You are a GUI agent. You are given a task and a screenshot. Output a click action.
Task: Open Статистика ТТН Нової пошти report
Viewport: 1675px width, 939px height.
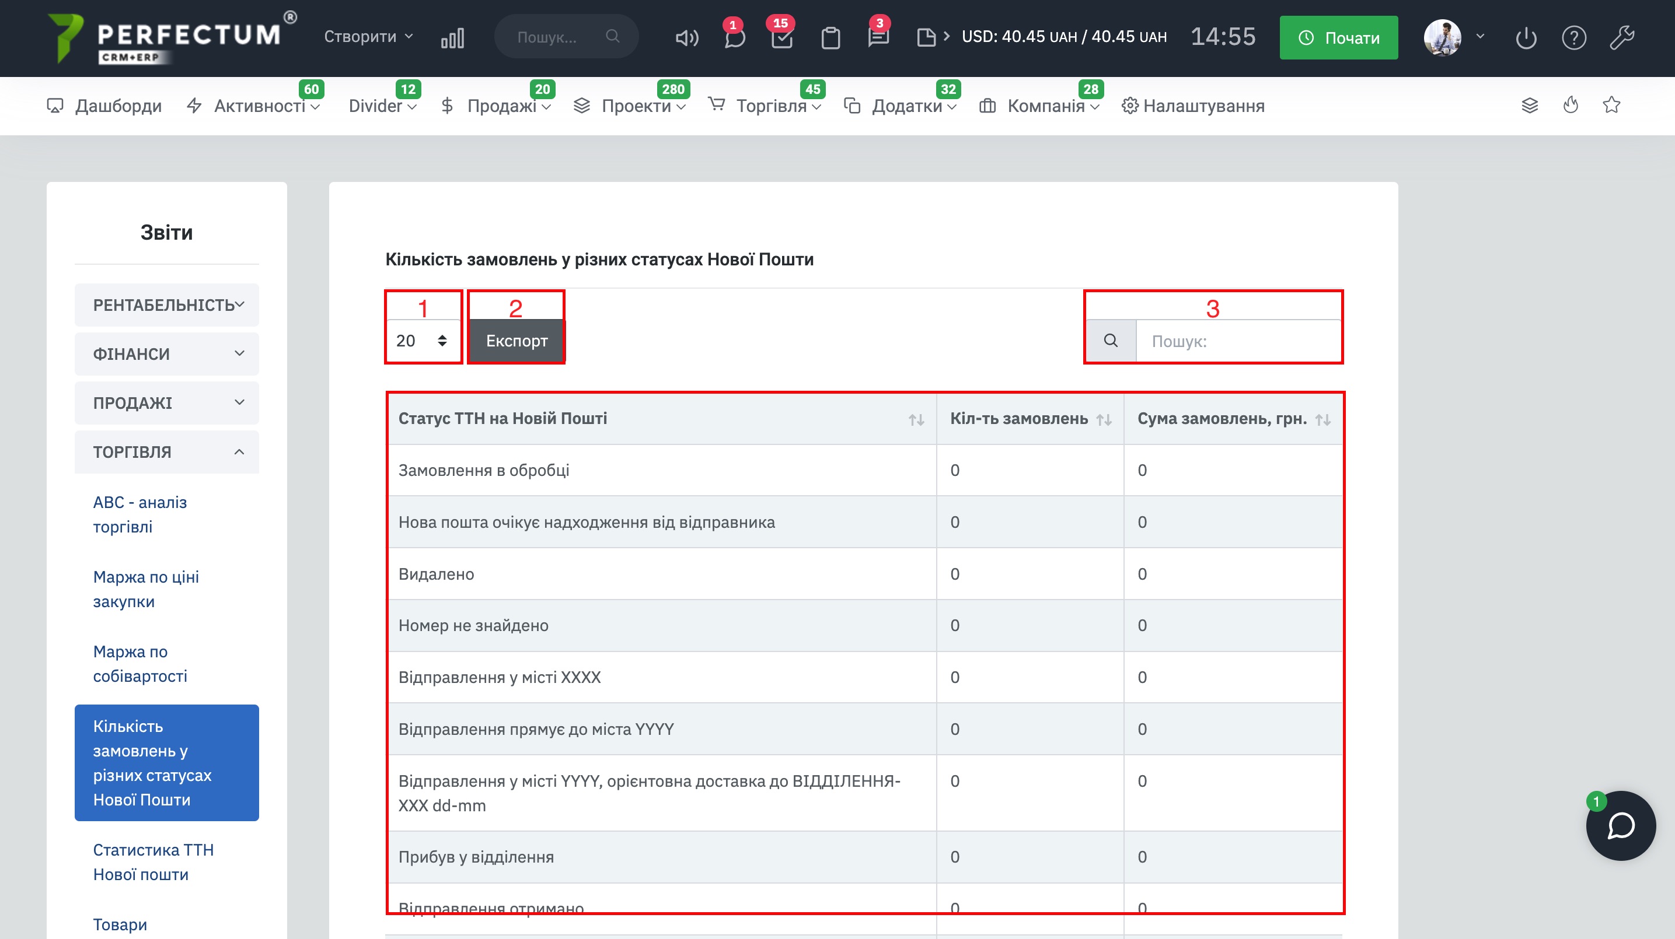[153, 863]
